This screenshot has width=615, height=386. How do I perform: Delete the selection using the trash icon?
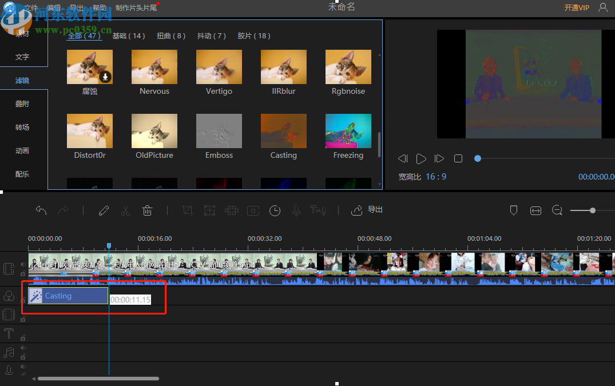point(147,210)
